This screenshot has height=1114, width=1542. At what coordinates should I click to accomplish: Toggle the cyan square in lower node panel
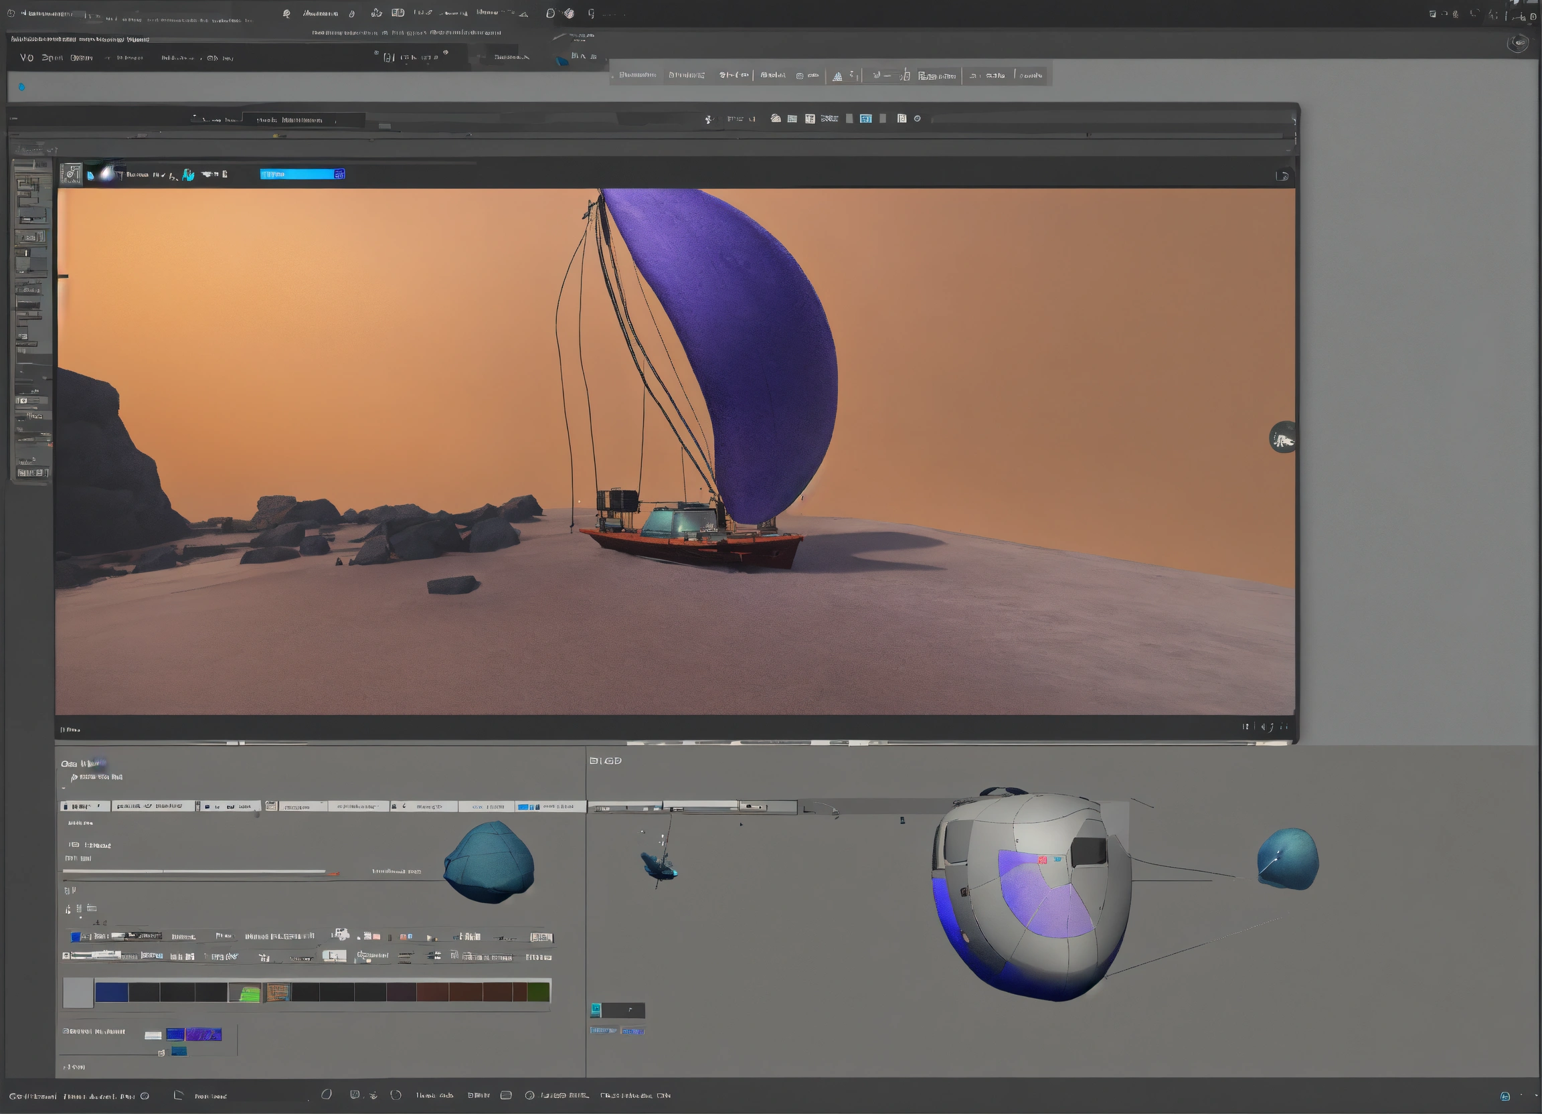pyautogui.click(x=596, y=1010)
